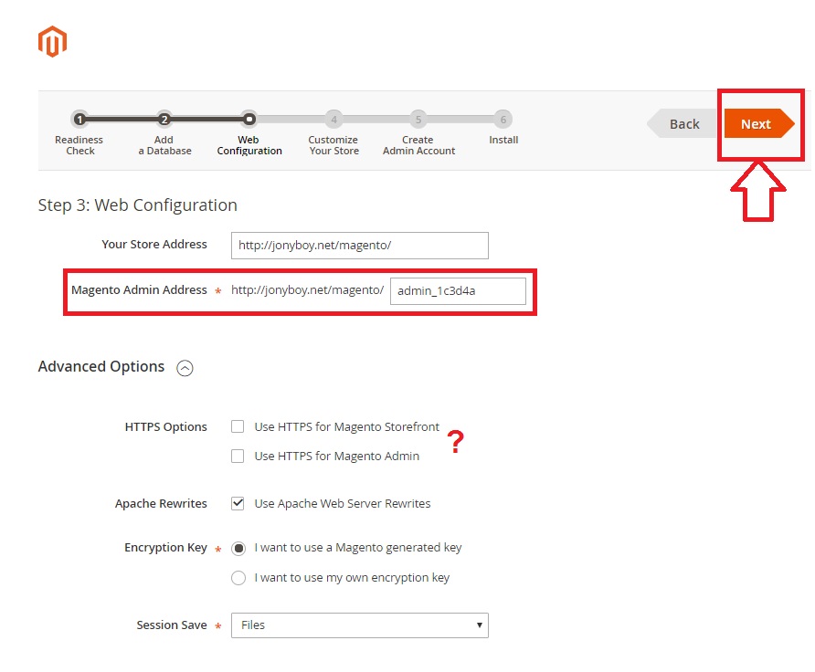Image resolution: width=815 pixels, height=672 pixels.
Task: Enable Use HTTPS for Magento Storefront
Action: click(x=238, y=426)
